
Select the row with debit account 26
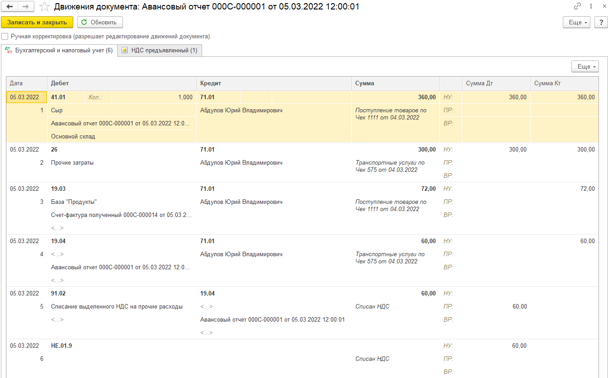point(55,150)
